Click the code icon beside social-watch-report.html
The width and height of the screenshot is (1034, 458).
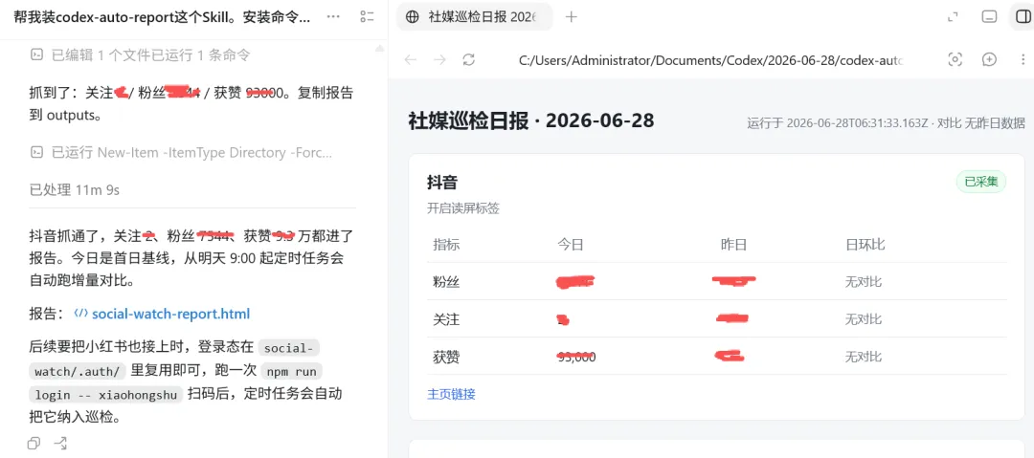pos(81,314)
